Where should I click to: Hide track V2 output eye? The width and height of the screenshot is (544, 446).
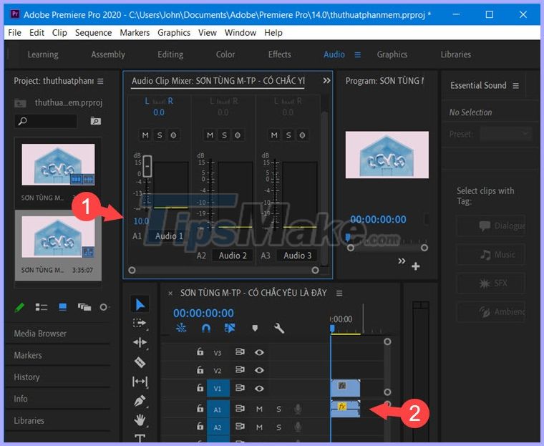click(x=259, y=370)
